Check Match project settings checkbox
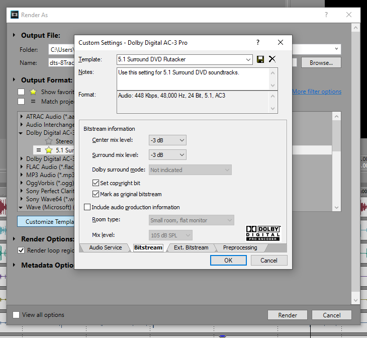The width and height of the screenshot is (367, 338). [21, 102]
